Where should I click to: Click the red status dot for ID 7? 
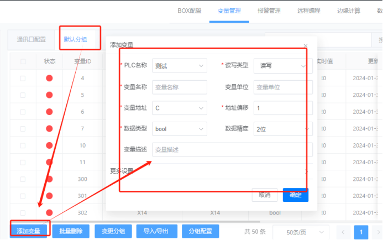(49, 128)
